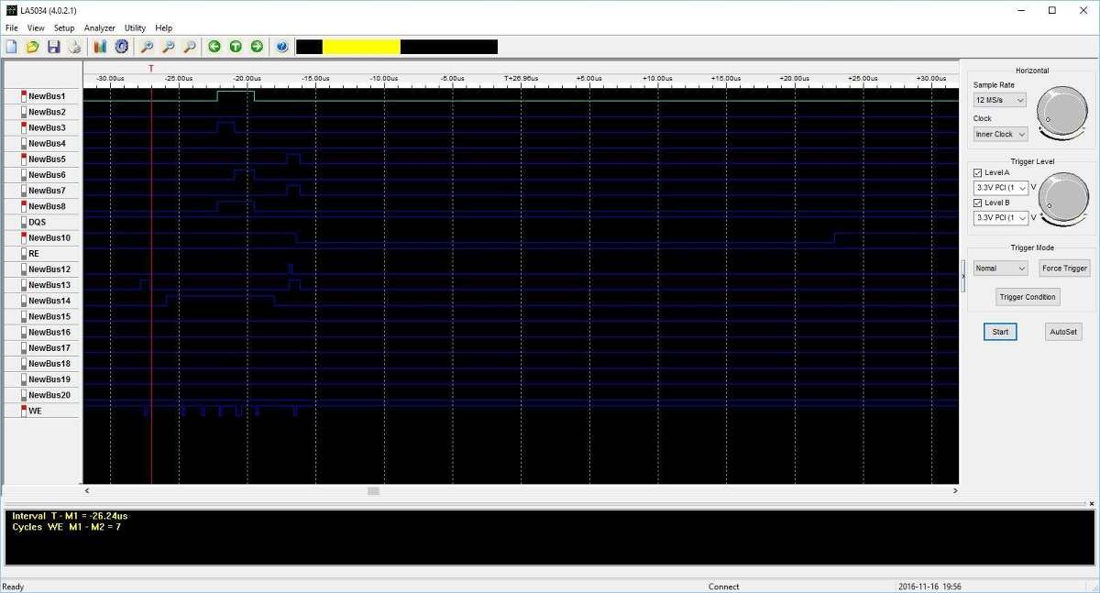Viewport: 1100px width, 593px height.
Task: Click the scroll right arrow under waveforms
Action: (954, 491)
